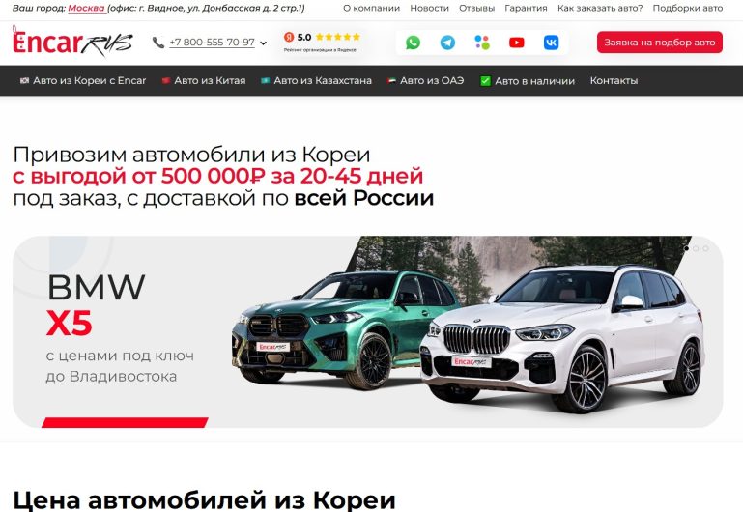The image size is (743, 512).
Task: Select the third banner slide dot
Action: coord(705,248)
